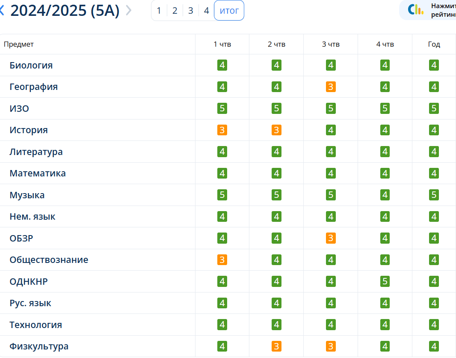Click Биология's 1 чтв grade 4
456x358 pixels.
tap(222, 65)
